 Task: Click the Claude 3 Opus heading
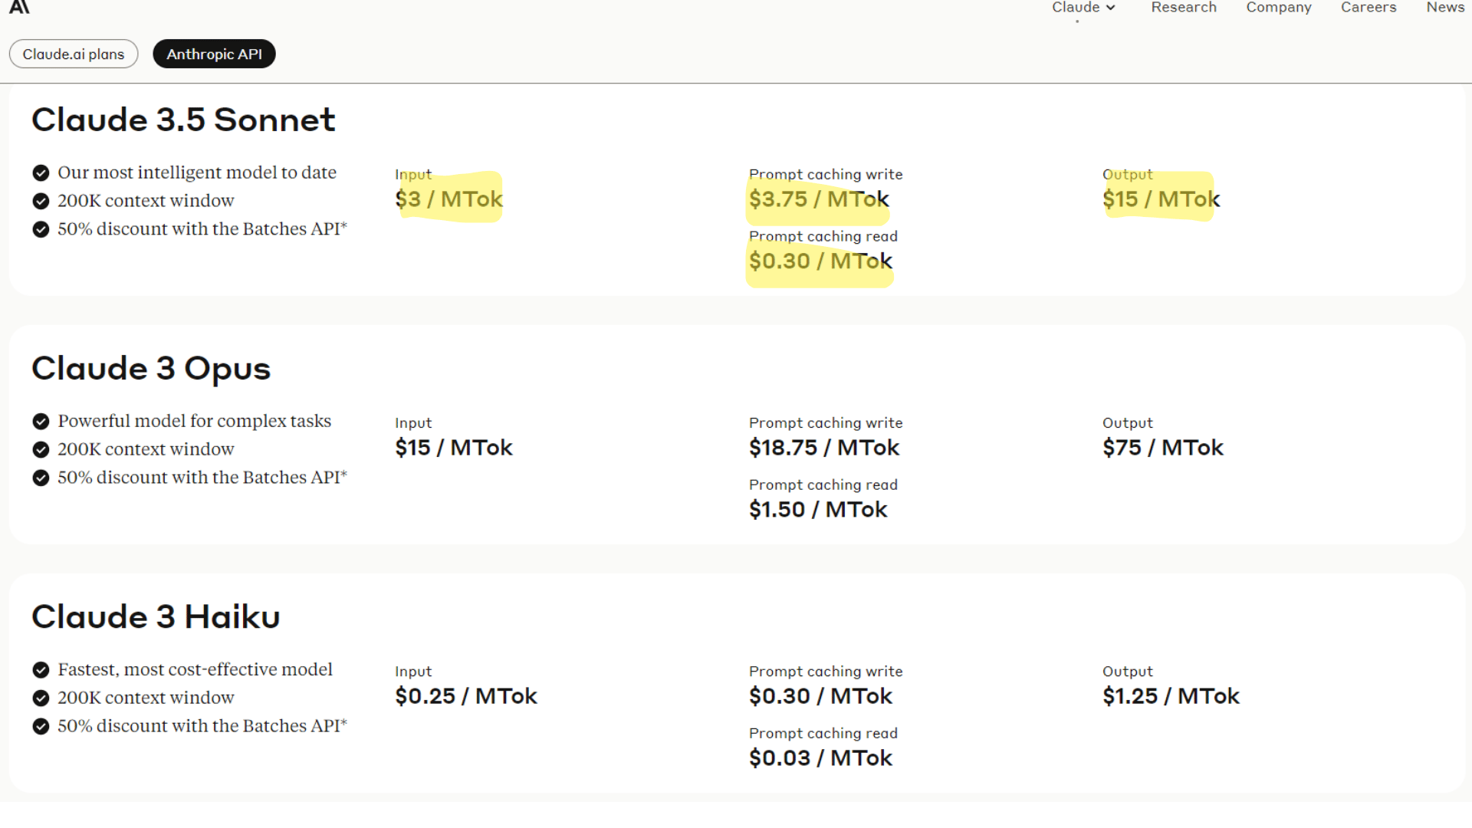151,369
